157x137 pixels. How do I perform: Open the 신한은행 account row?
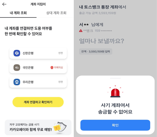click(38, 53)
